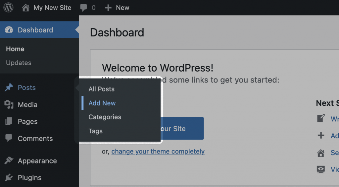
Task: Go to Updates under Dashboard
Action: pos(19,63)
